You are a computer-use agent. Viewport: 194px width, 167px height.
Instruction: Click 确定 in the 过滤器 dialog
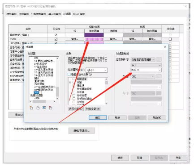coord(98,117)
